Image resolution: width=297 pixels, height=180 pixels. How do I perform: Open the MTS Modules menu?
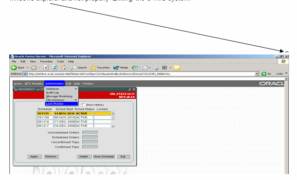point(34,84)
